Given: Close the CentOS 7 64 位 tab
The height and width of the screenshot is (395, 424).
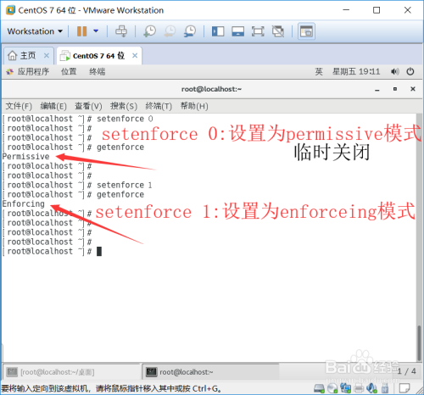Looking at the screenshot, I should coord(135,56).
